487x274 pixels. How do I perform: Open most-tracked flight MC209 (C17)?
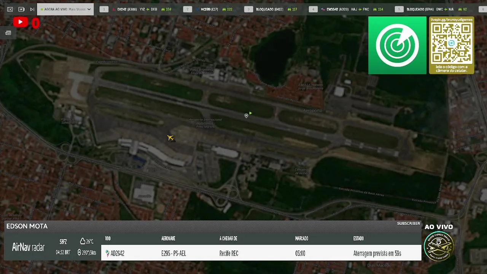209,9
